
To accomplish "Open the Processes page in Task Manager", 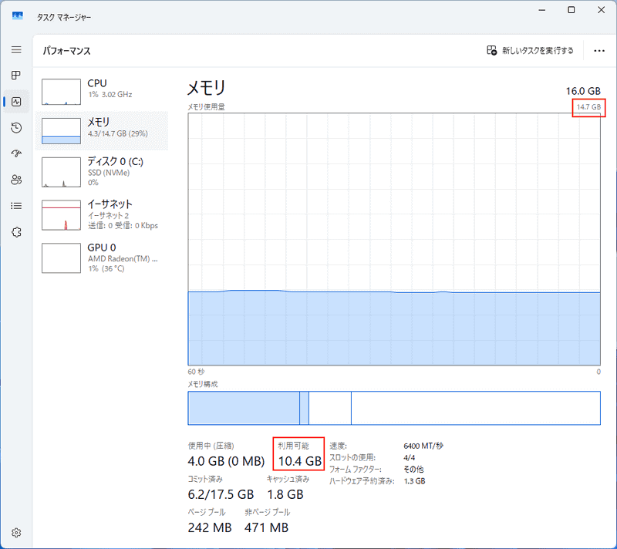I will 15,76.
